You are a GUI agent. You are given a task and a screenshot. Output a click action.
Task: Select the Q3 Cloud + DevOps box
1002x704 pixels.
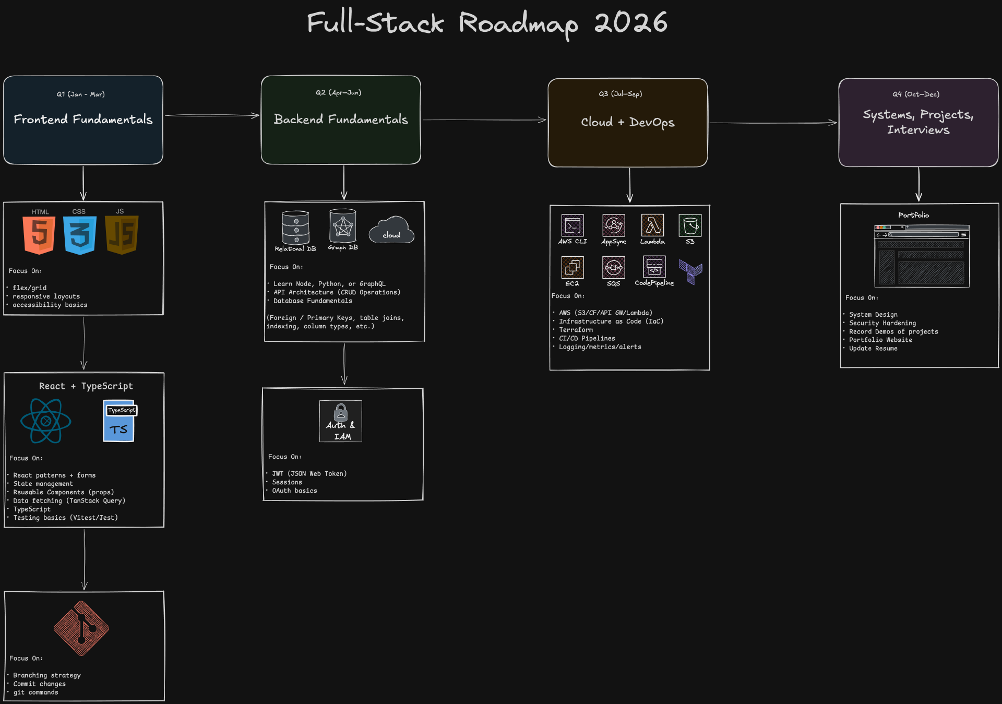(628, 123)
